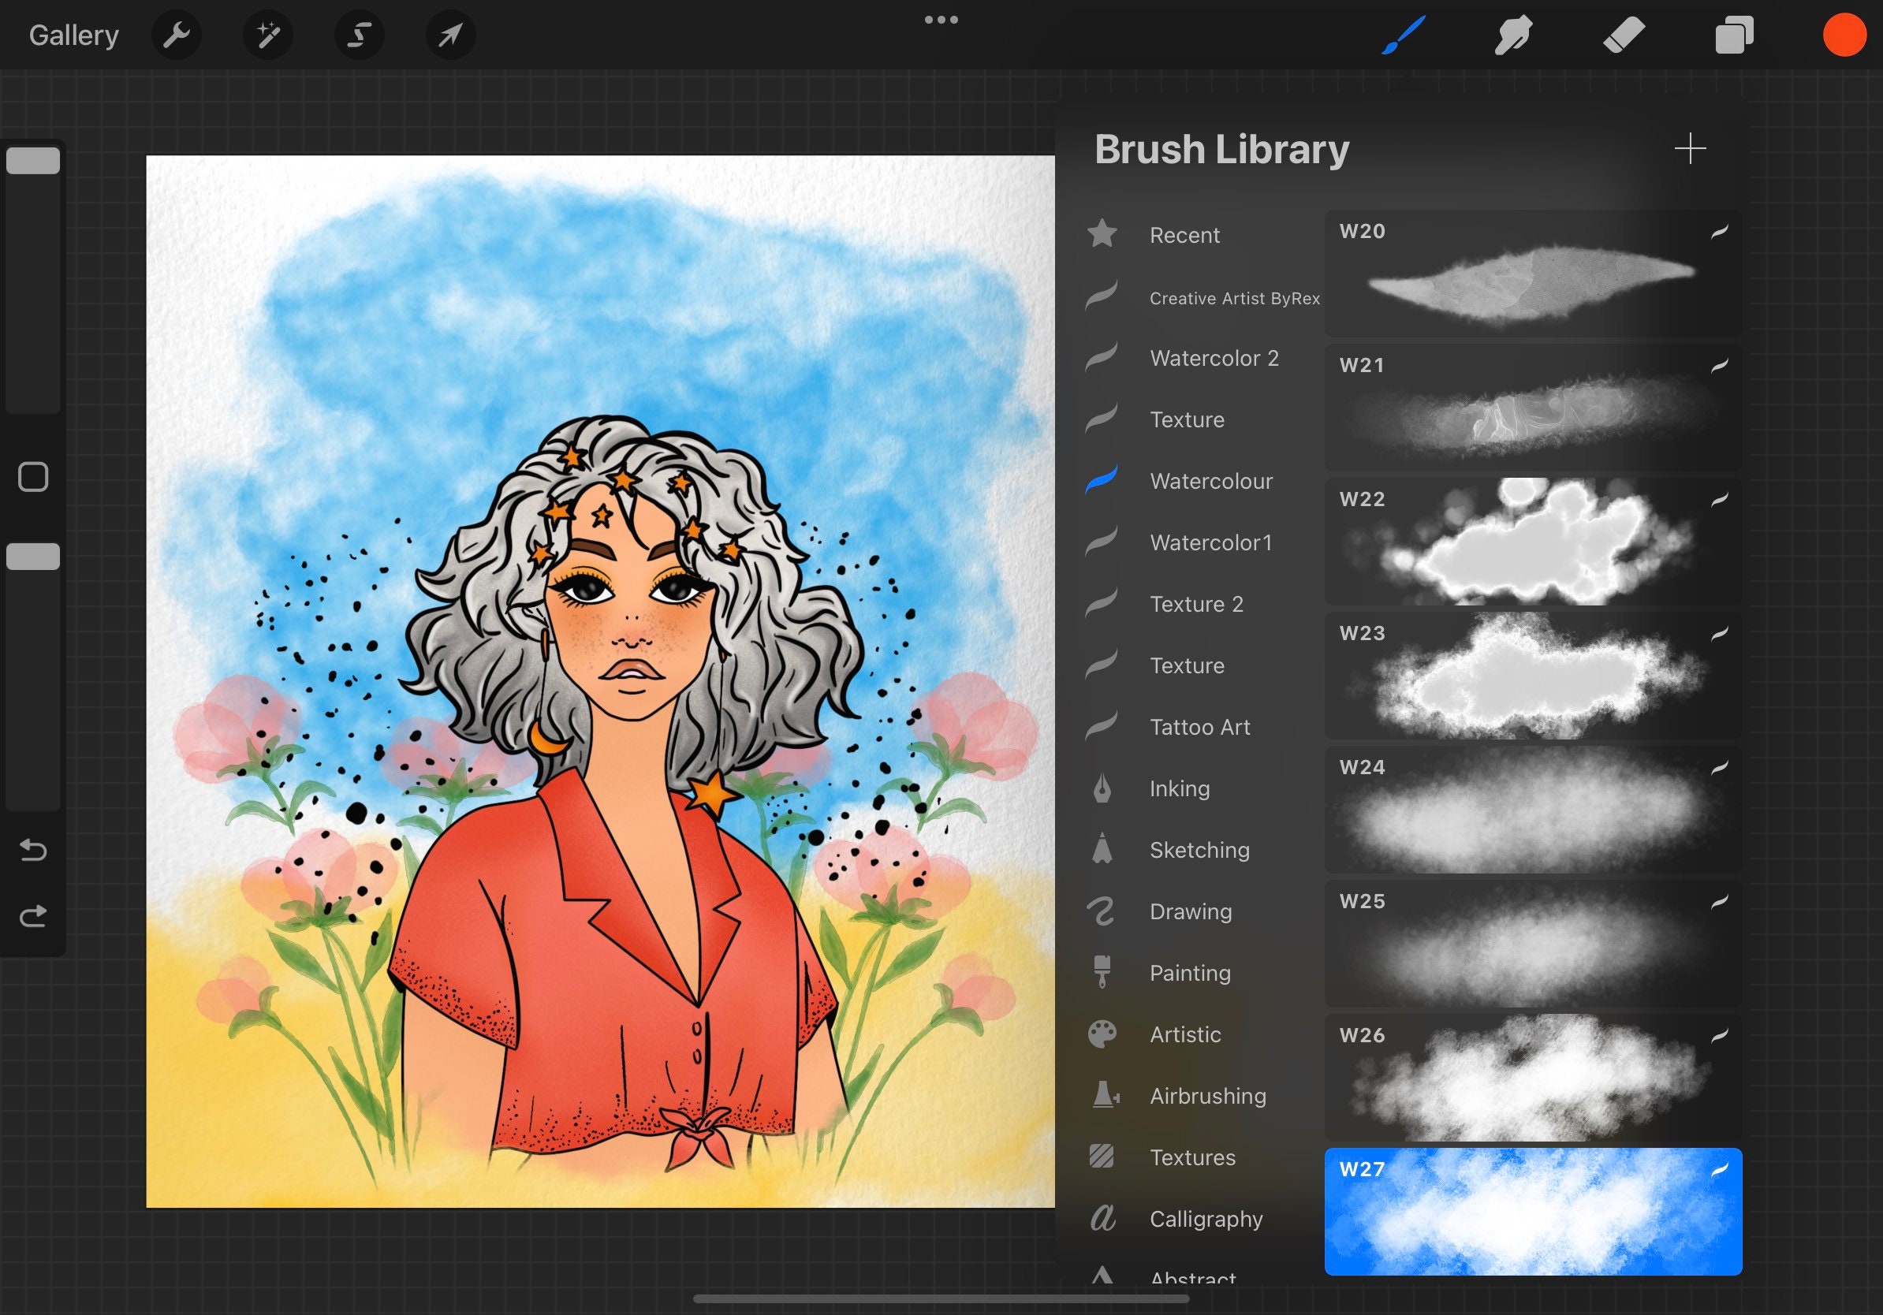Open the color picker via the orange swatch
1883x1315 pixels.
pos(1844,35)
